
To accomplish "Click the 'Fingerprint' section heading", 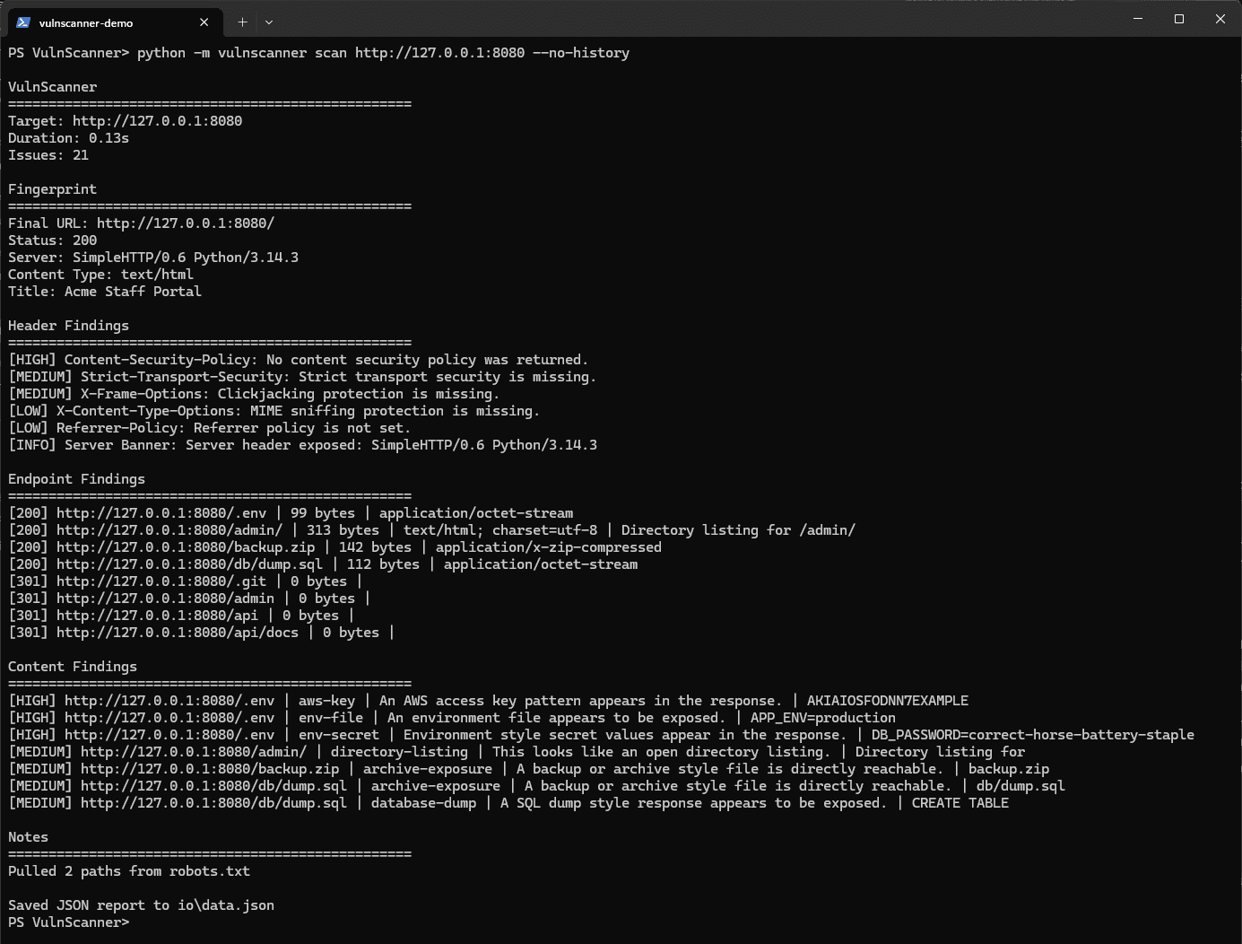I will 52,189.
